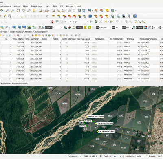Toggle editing with the pencil icon
Screen dimensions: 163x159
click(x=5, y=16)
